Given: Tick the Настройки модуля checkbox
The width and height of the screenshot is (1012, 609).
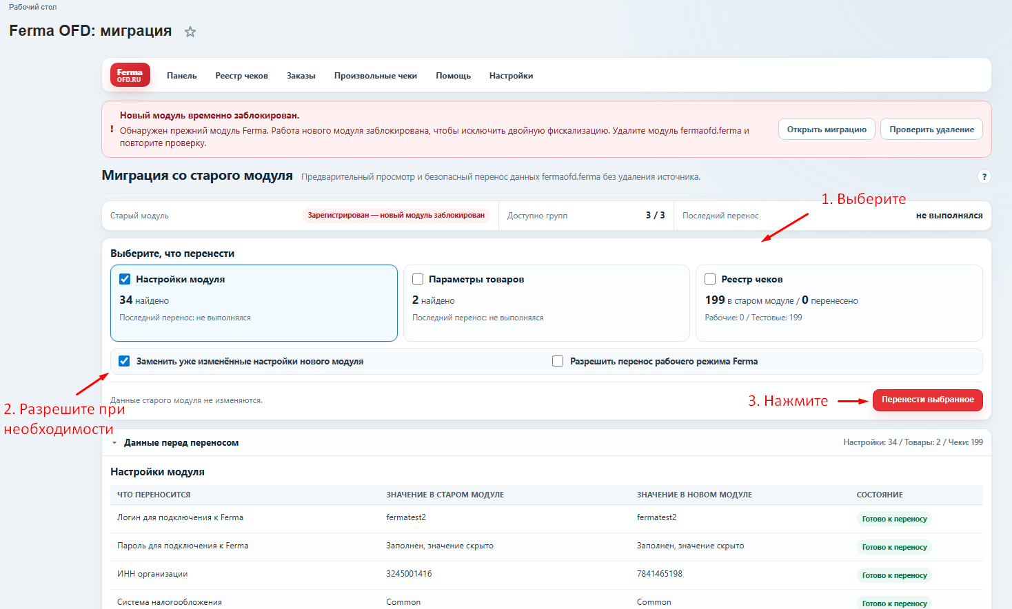Looking at the screenshot, I should pos(125,279).
